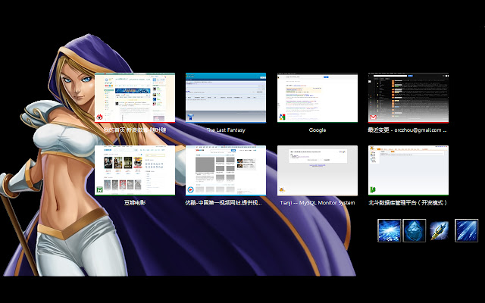
Task: Open the Sina Weibo page thumbnail
Action: [x=135, y=98]
